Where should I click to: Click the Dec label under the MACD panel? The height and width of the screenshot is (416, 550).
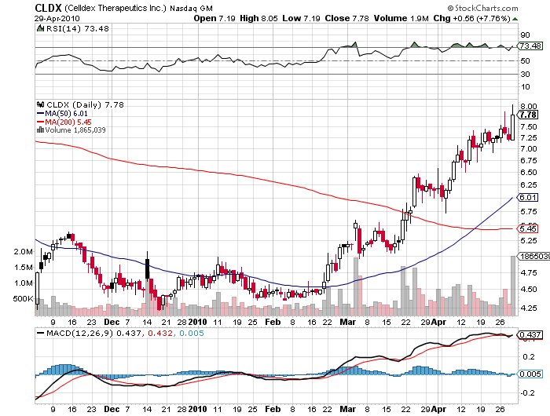pyautogui.click(x=112, y=410)
